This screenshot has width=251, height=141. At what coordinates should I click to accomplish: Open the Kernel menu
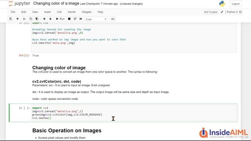click(71, 12)
